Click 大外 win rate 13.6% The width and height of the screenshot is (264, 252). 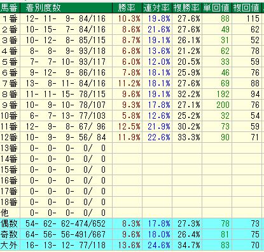click(x=129, y=246)
